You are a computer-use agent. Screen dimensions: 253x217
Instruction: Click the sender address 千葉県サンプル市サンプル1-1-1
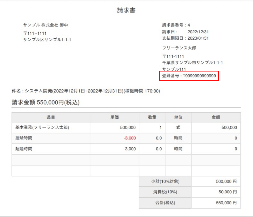coord(193,63)
